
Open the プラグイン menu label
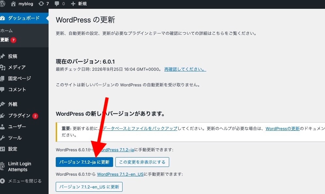19,116
